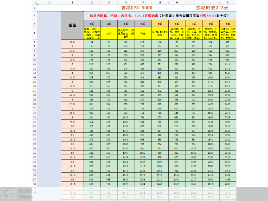Click the '提取时效2-3天' title text
268x201 pixels.
click(212, 8)
